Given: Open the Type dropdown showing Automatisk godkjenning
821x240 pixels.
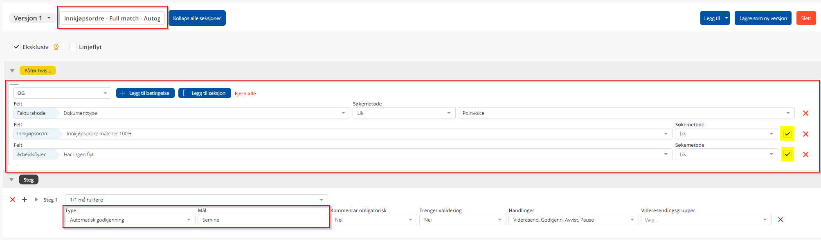Looking at the screenshot, I should click(x=130, y=220).
